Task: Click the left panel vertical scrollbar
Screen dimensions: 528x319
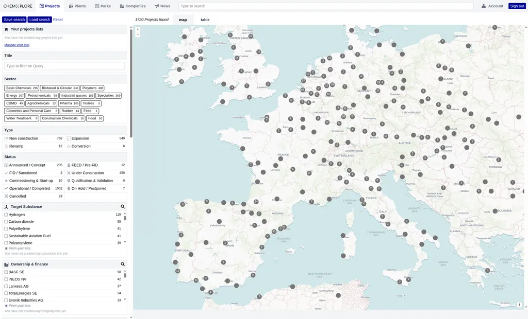Action: [x=131, y=84]
